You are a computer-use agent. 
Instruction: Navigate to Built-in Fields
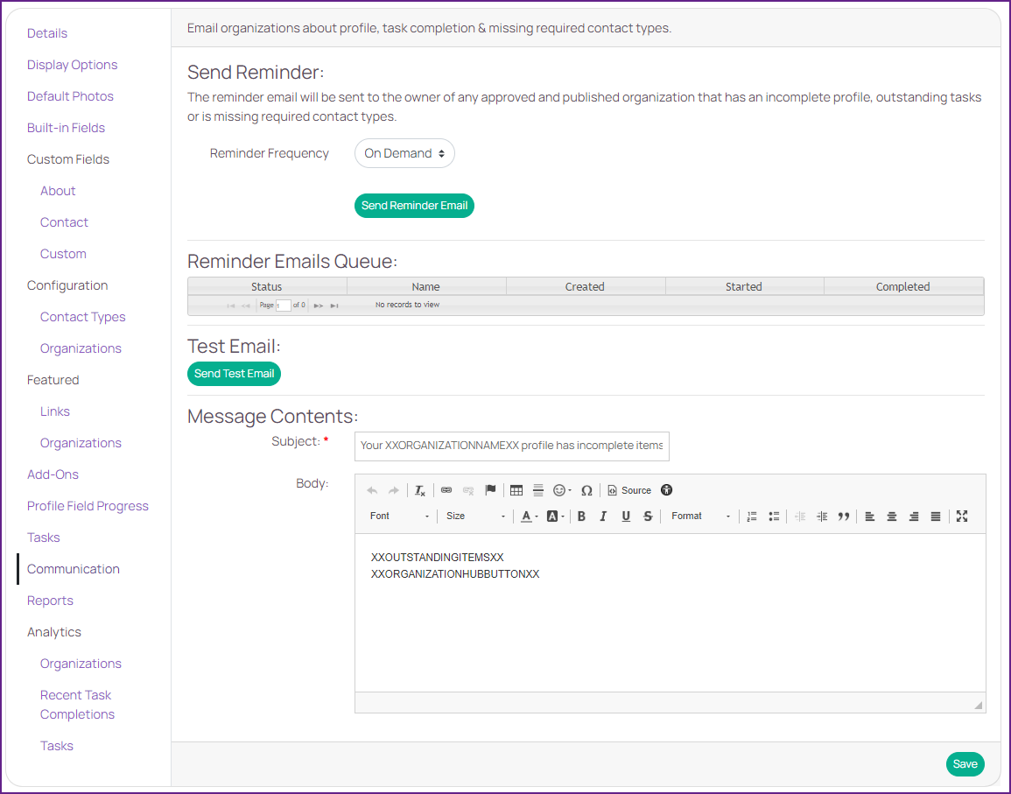(66, 129)
